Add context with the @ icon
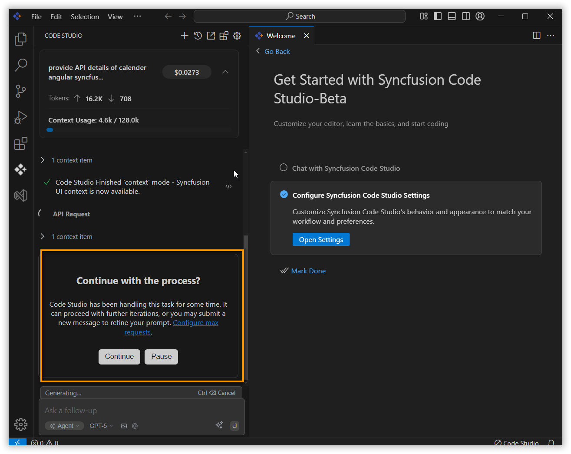 135,426
